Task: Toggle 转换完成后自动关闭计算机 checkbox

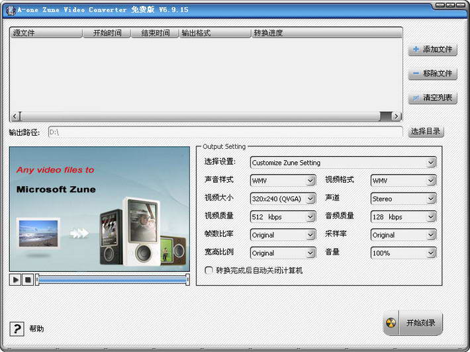Action: pyautogui.click(x=209, y=270)
